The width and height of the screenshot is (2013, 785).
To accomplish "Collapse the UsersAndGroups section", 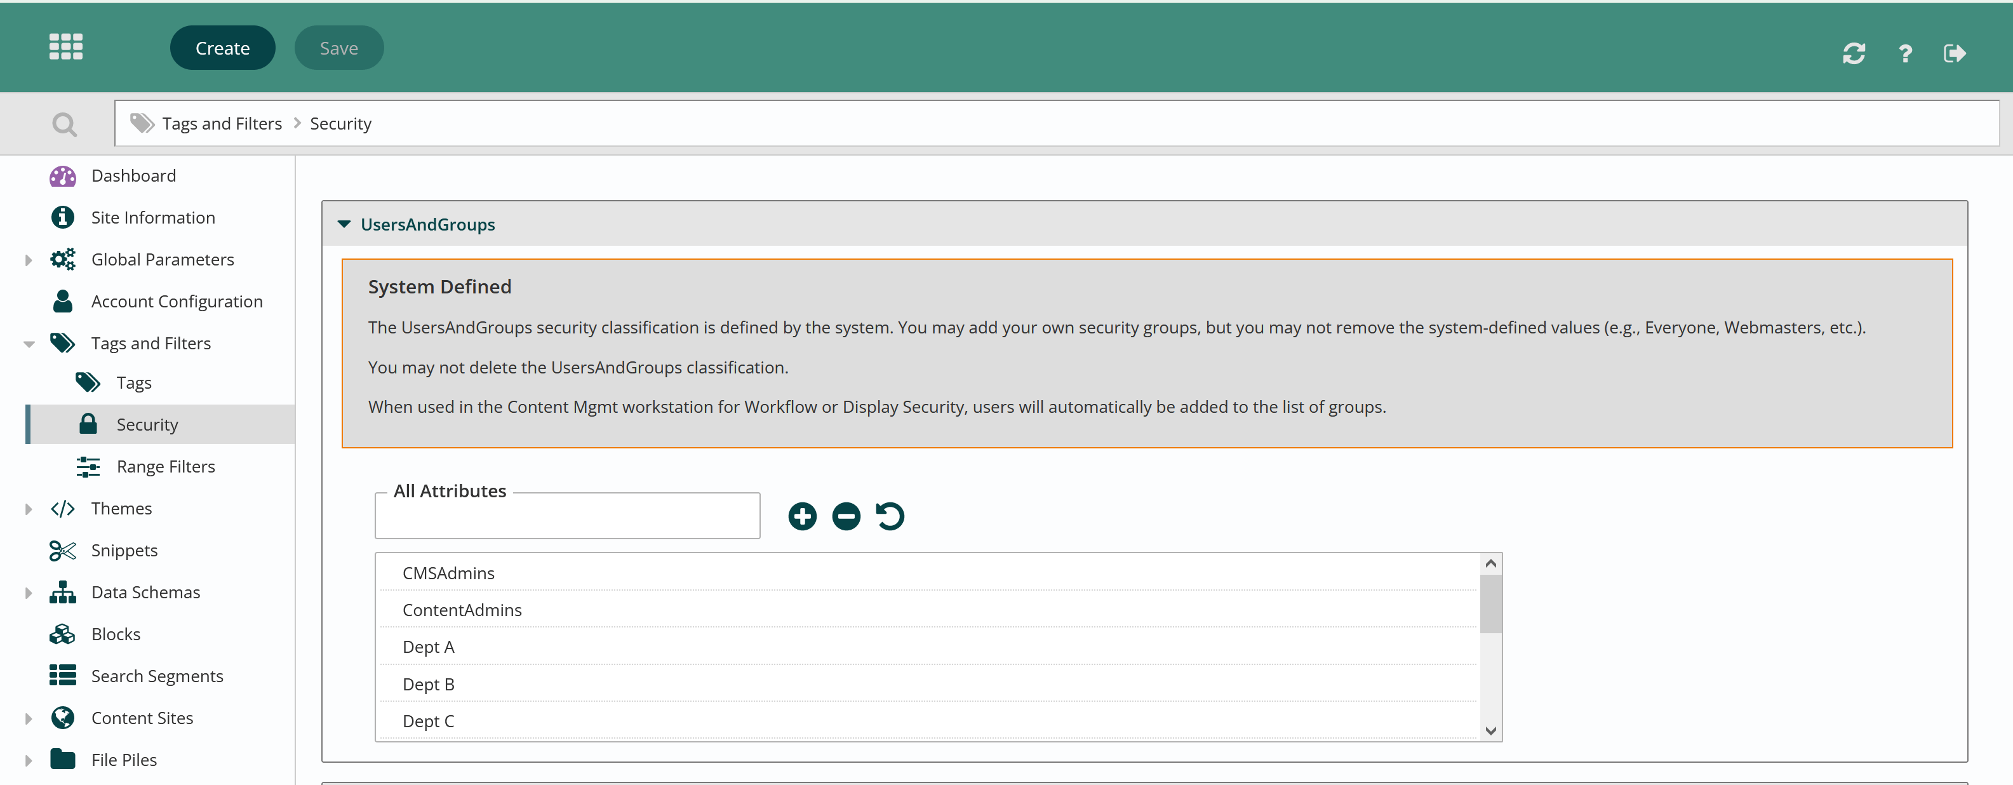I will tap(344, 224).
